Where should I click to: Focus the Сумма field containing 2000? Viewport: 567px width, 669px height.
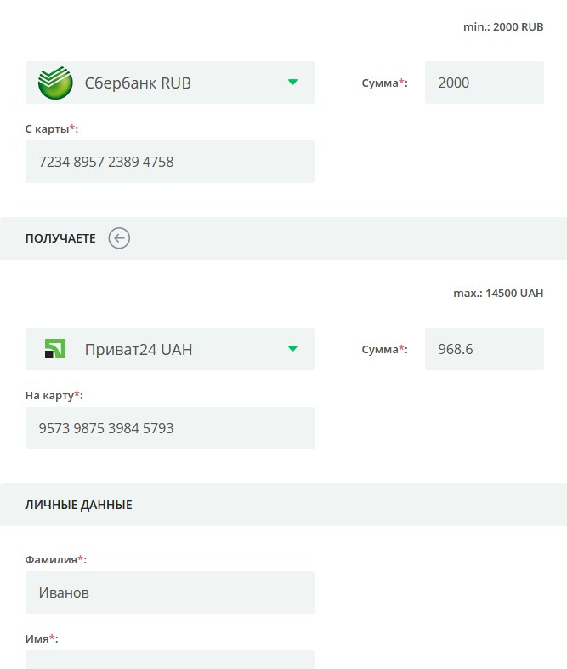(485, 83)
